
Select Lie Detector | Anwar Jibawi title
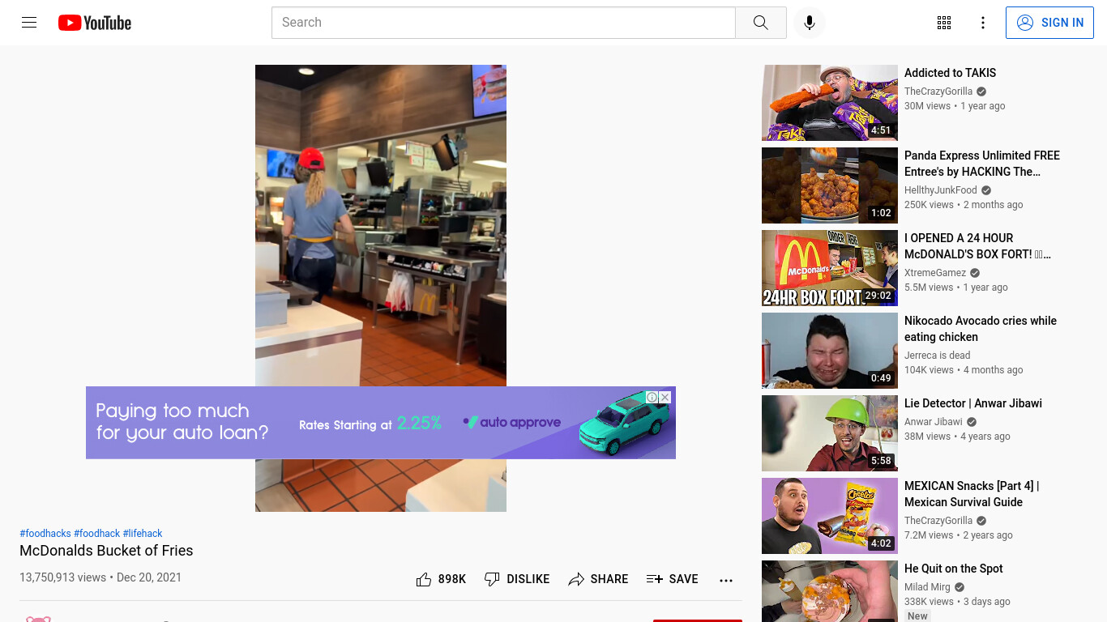coord(973,403)
